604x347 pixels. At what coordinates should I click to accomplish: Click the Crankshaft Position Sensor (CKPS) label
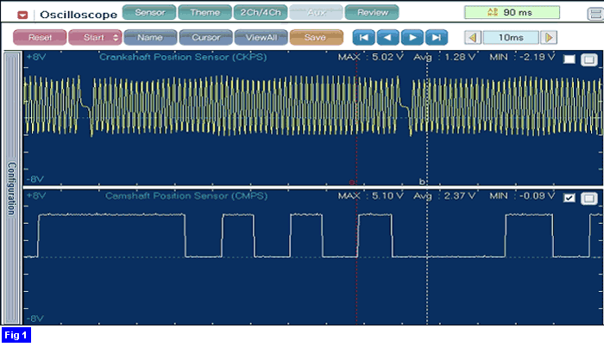[x=183, y=57]
